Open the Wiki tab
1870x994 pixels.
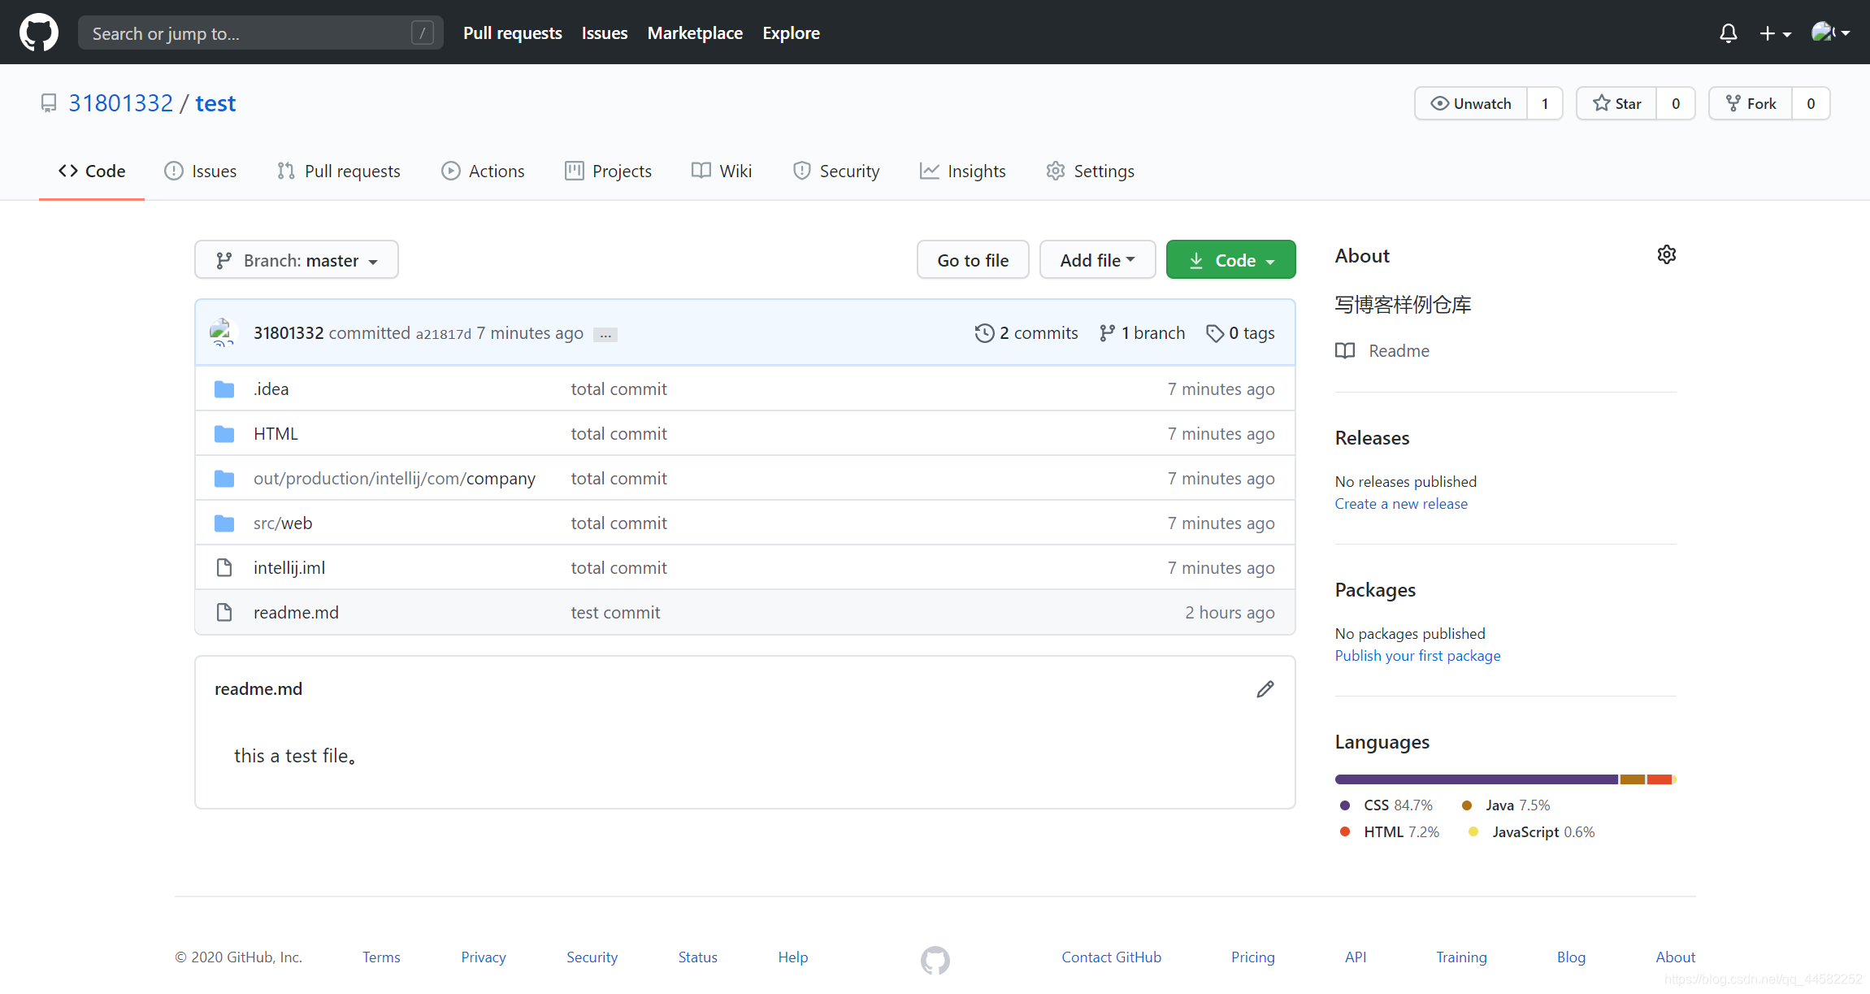point(722,171)
